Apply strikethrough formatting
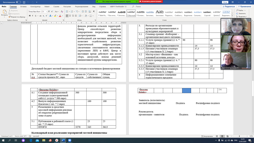The image size is (254, 143). click(40, 16)
